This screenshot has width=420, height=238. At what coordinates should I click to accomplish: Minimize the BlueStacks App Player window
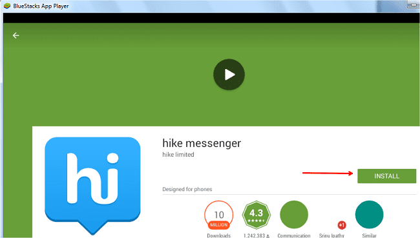[414, 5]
